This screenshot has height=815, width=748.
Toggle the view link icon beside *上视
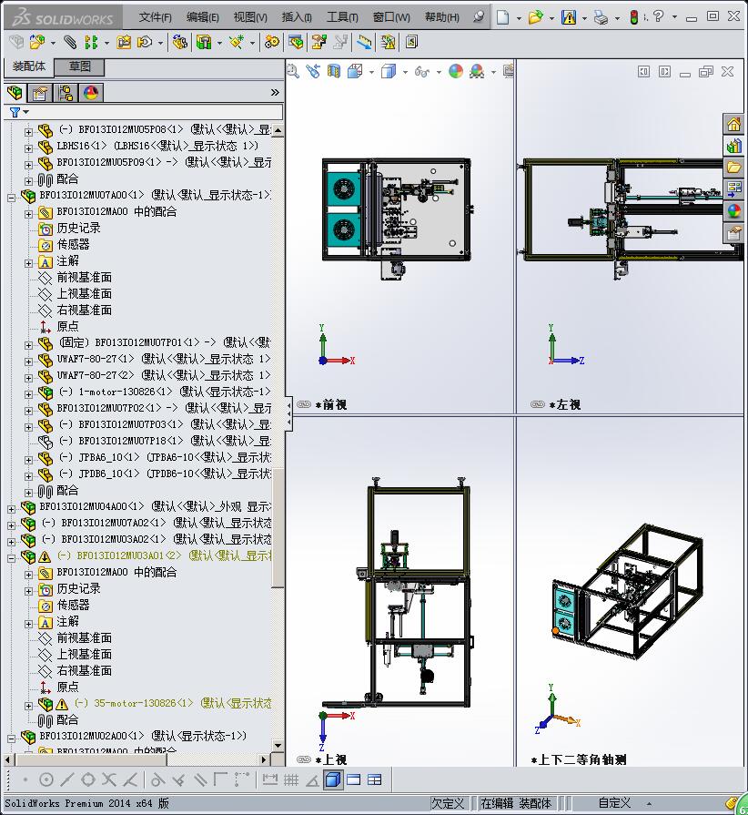pos(304,759)
